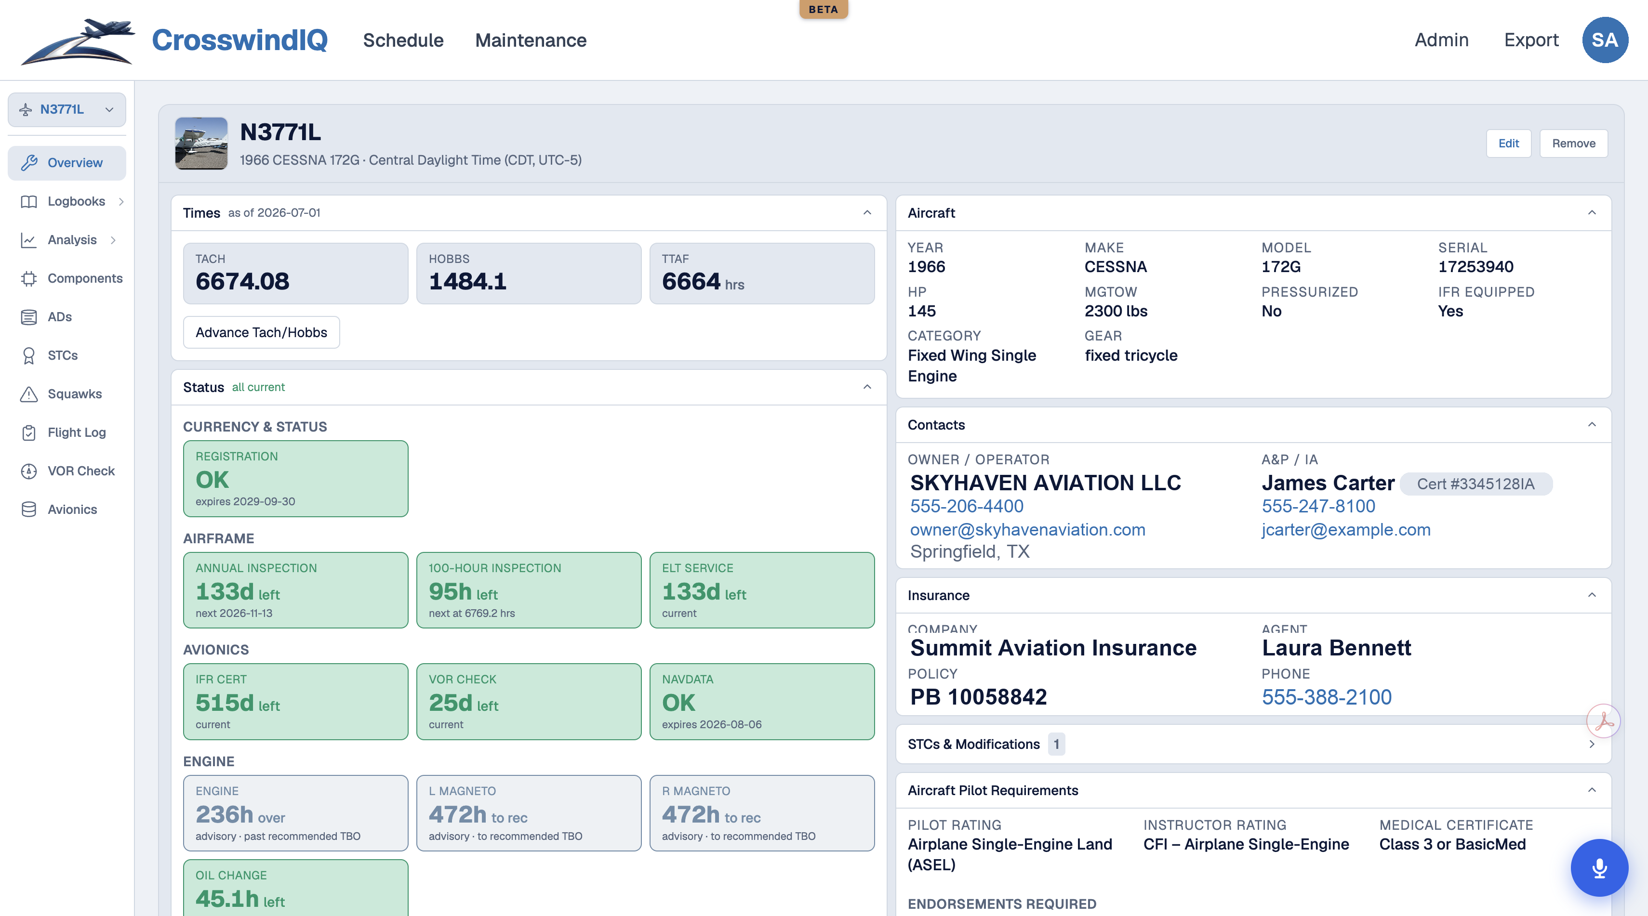Click the ADs list icon
Viewport: 1648px width, 916px height.
29,317
